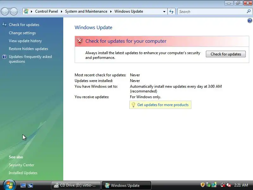253x190 pixels.
Task: Click the Windows Update page heading
Action: click(93, 28)
